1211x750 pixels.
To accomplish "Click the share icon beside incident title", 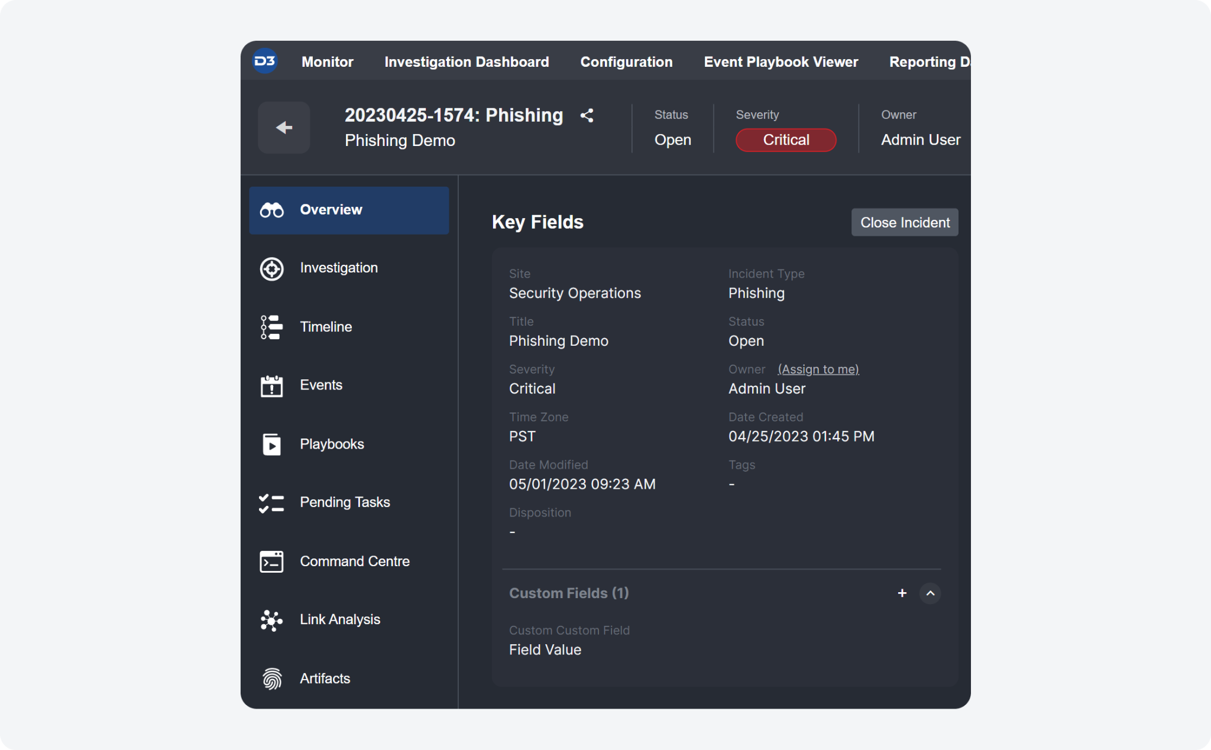I will pyautogui.click(x=587, y=115).
